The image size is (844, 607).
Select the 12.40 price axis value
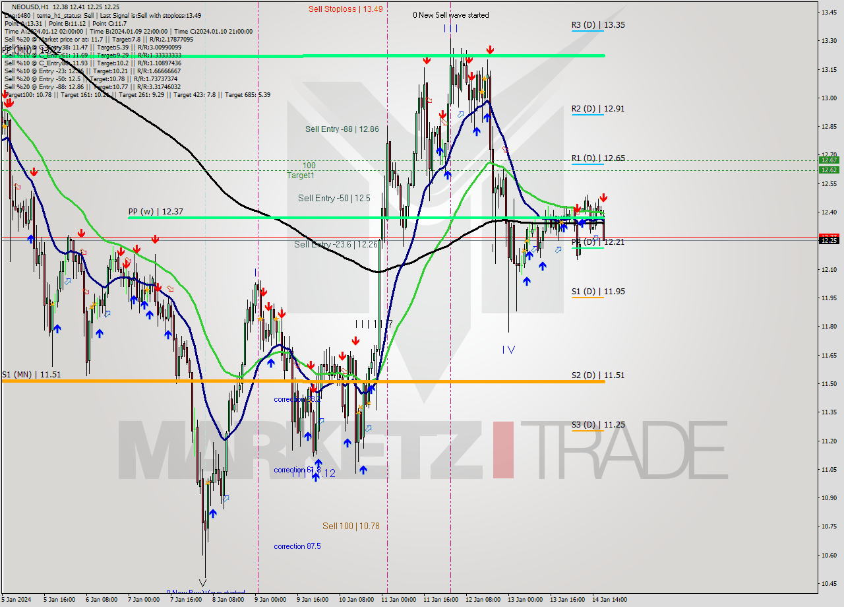pos(829,212)
